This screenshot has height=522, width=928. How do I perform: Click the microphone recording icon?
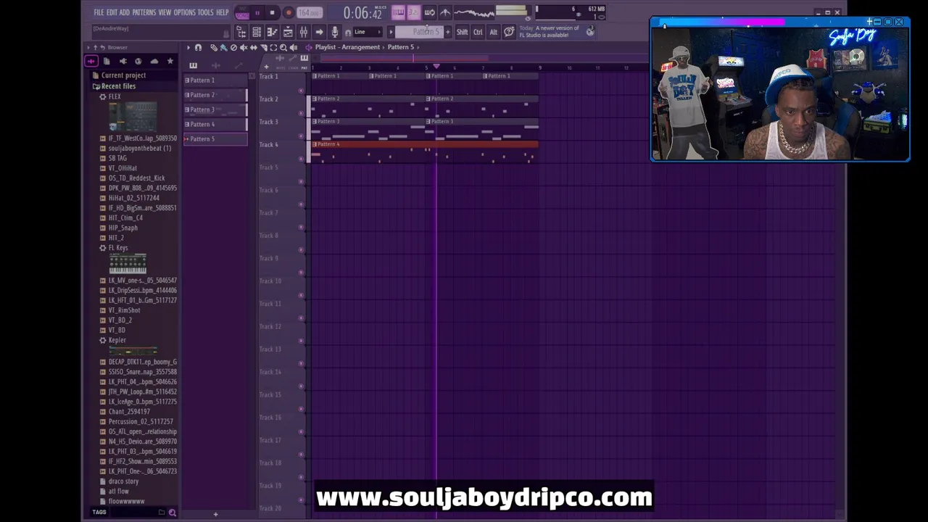click(x=334, y=32)
